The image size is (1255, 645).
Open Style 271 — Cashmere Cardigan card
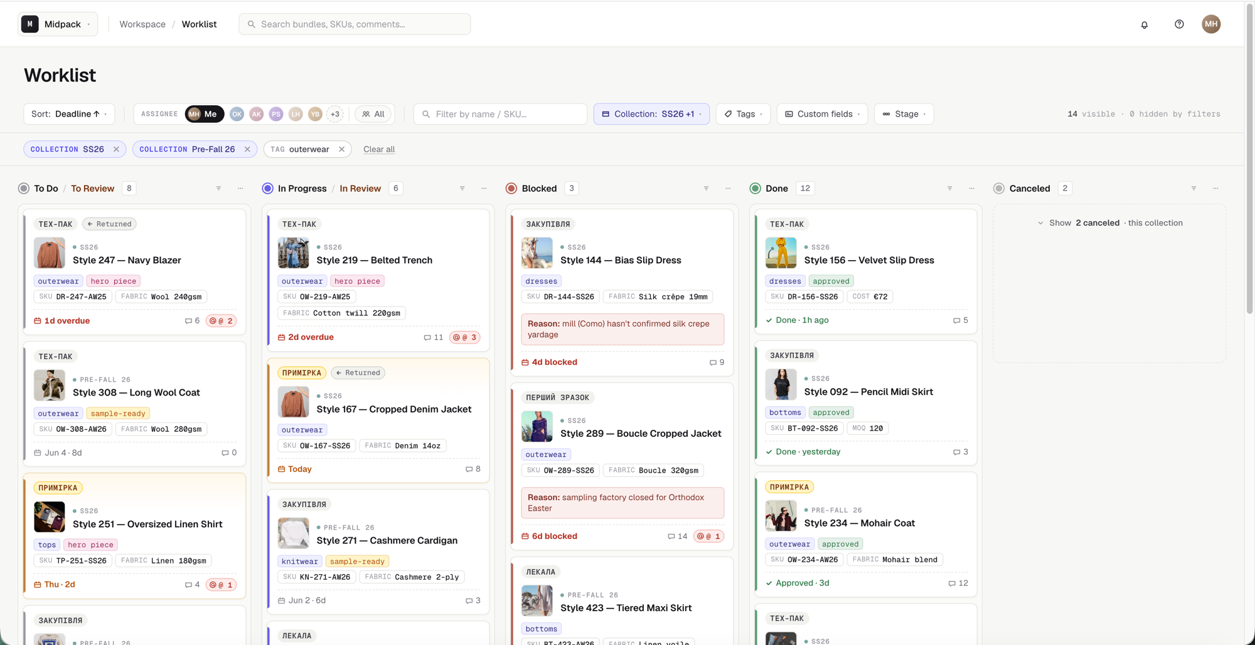[378, 552]
